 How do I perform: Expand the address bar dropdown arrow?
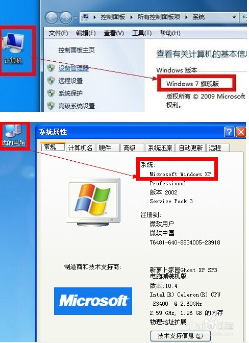pos(234,17)
